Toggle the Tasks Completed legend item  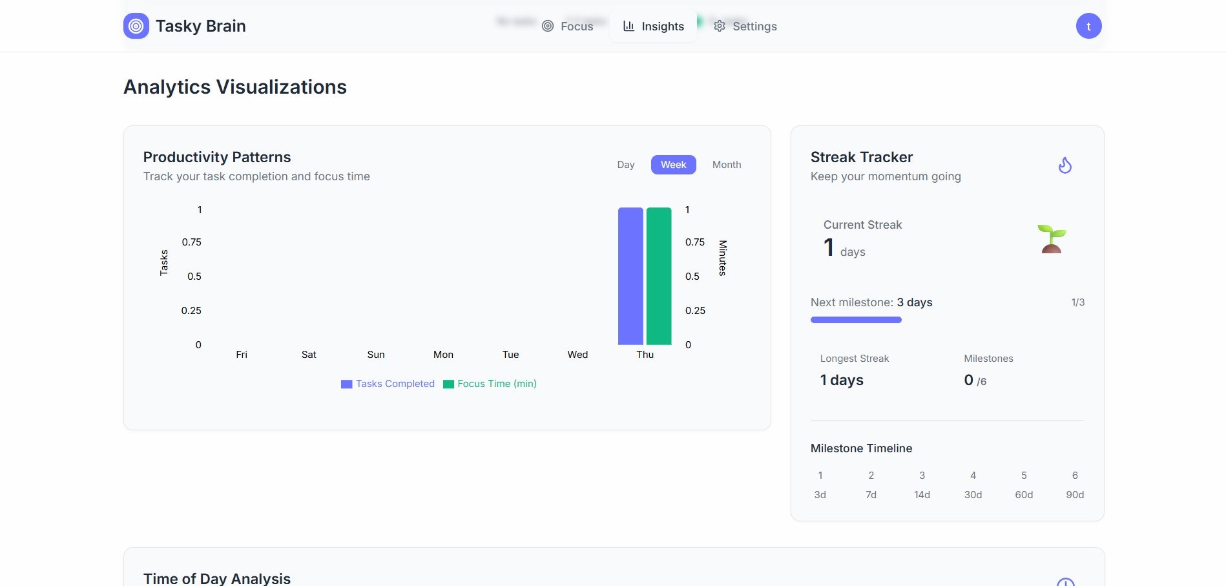388,384
